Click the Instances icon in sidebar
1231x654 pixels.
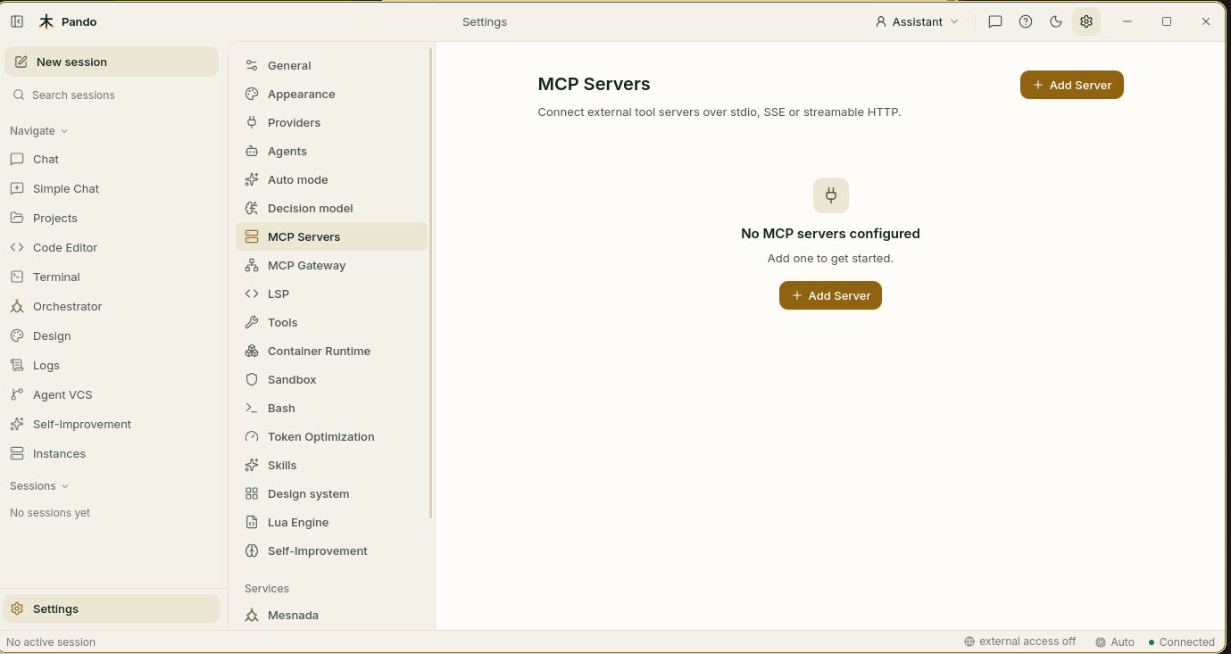17,453
